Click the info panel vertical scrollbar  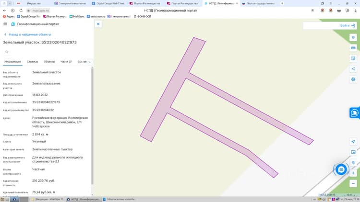(x=92, y=126)
